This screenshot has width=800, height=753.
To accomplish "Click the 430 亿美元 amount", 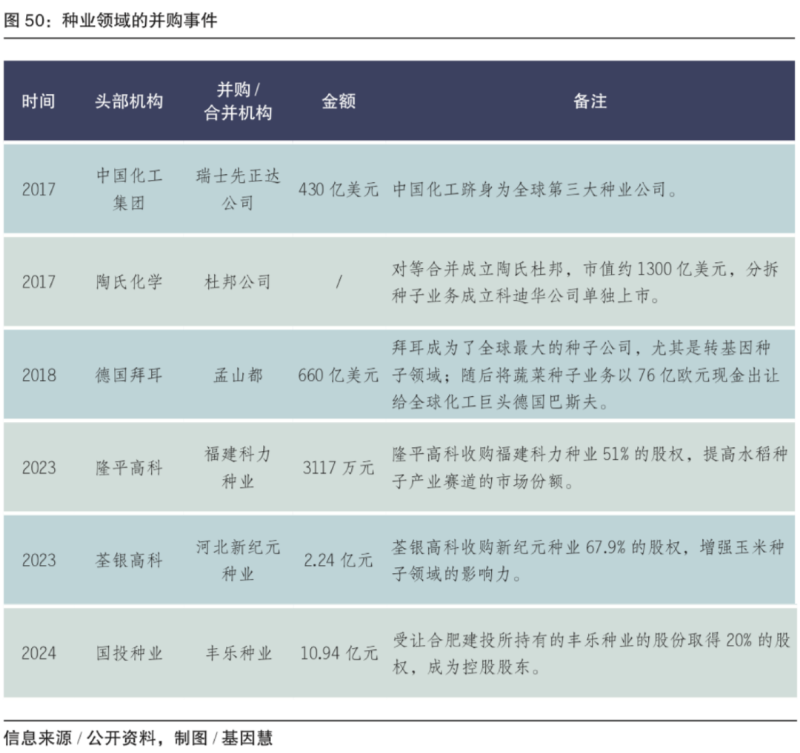I will coord(339,190).
